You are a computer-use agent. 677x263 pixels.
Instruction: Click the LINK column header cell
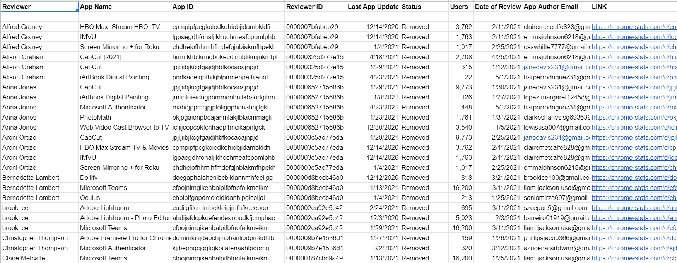[624, 7]
